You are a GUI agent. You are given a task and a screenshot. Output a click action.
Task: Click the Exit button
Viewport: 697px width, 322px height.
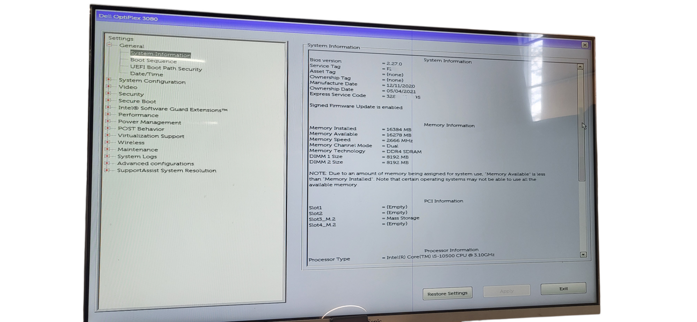(563, 288)
